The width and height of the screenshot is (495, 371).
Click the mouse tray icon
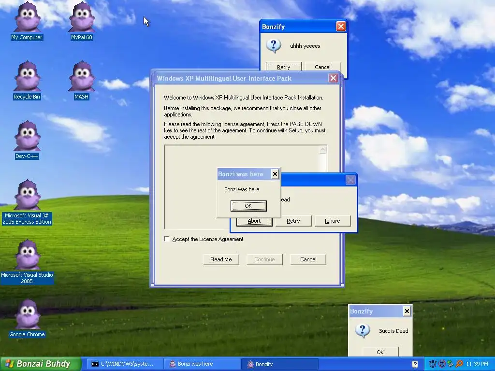(442, 364)
